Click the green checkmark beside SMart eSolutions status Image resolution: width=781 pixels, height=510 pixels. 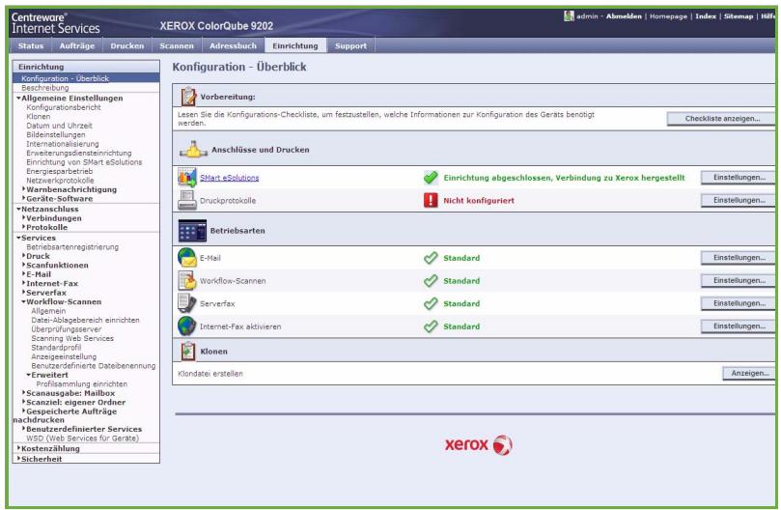[431, 178]
